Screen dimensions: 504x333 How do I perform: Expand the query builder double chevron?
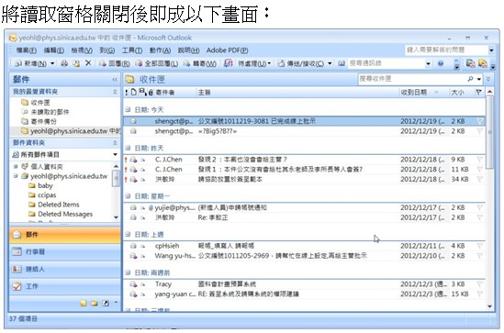click(x=488, y=79)
